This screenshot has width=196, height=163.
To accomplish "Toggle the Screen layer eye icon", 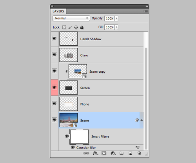I will pyautogui.click(x=54, y=87).
